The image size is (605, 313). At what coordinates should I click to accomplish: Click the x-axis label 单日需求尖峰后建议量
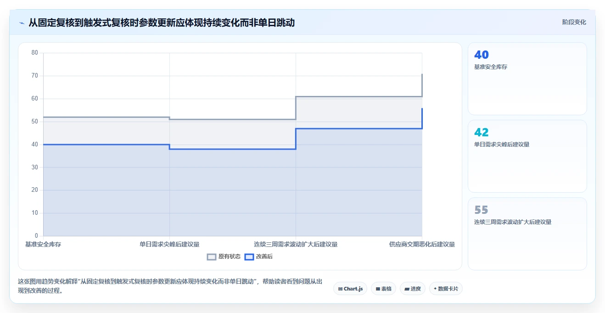point(169,245)
